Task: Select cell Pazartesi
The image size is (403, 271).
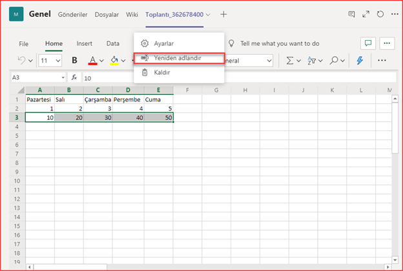Action: click(40, 99)
